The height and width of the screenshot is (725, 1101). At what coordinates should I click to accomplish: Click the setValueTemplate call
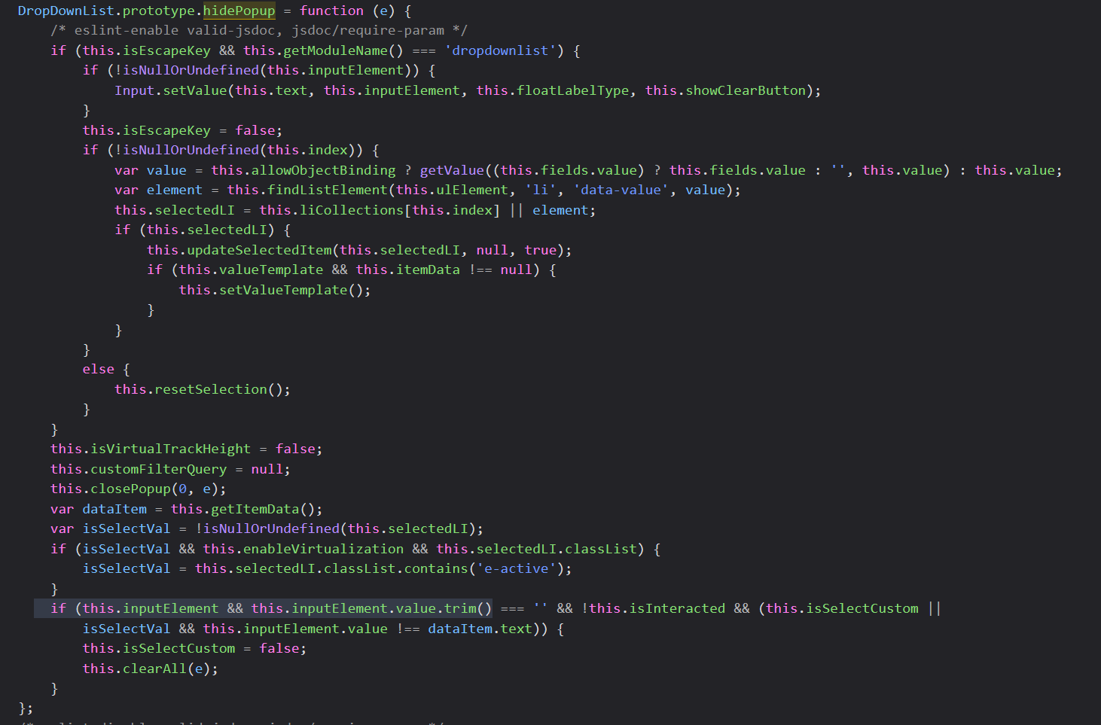282,290
